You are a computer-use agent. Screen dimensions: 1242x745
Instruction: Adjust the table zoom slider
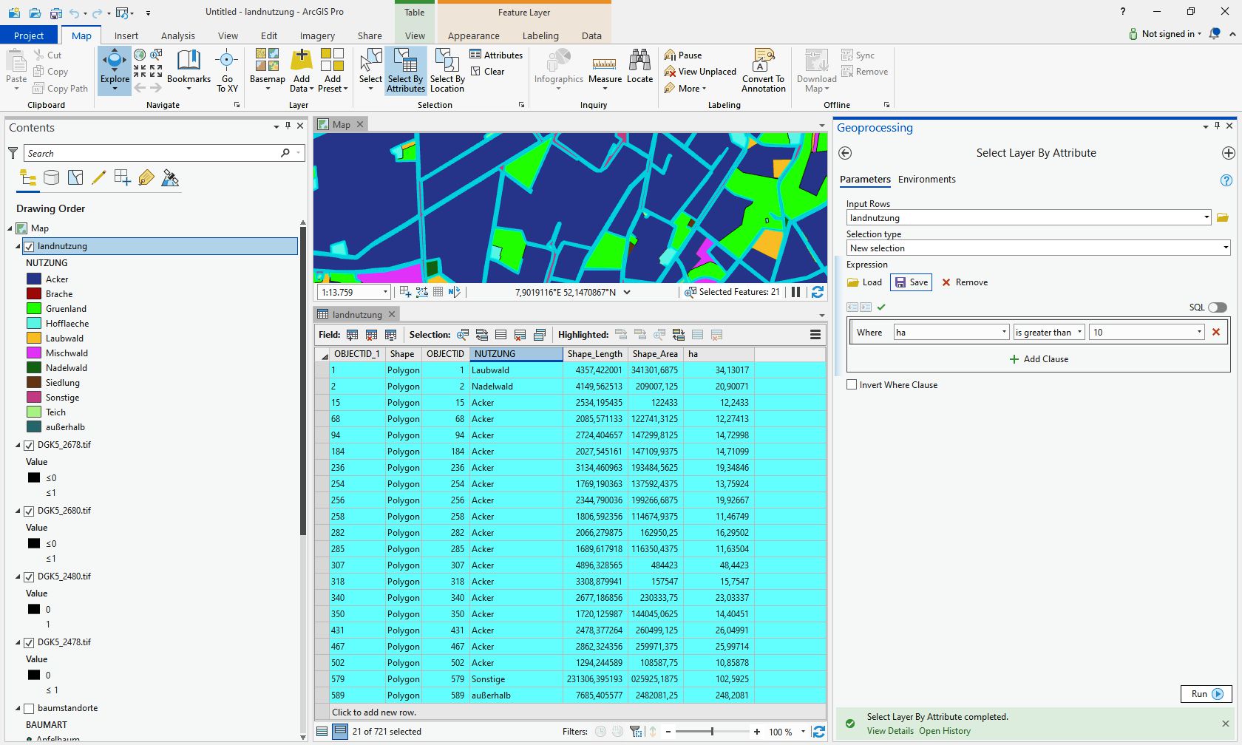pos(712,732)
